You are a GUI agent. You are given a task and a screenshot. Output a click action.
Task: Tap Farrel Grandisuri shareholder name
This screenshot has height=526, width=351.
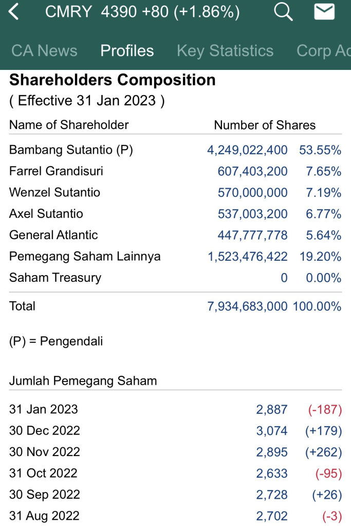56,171
